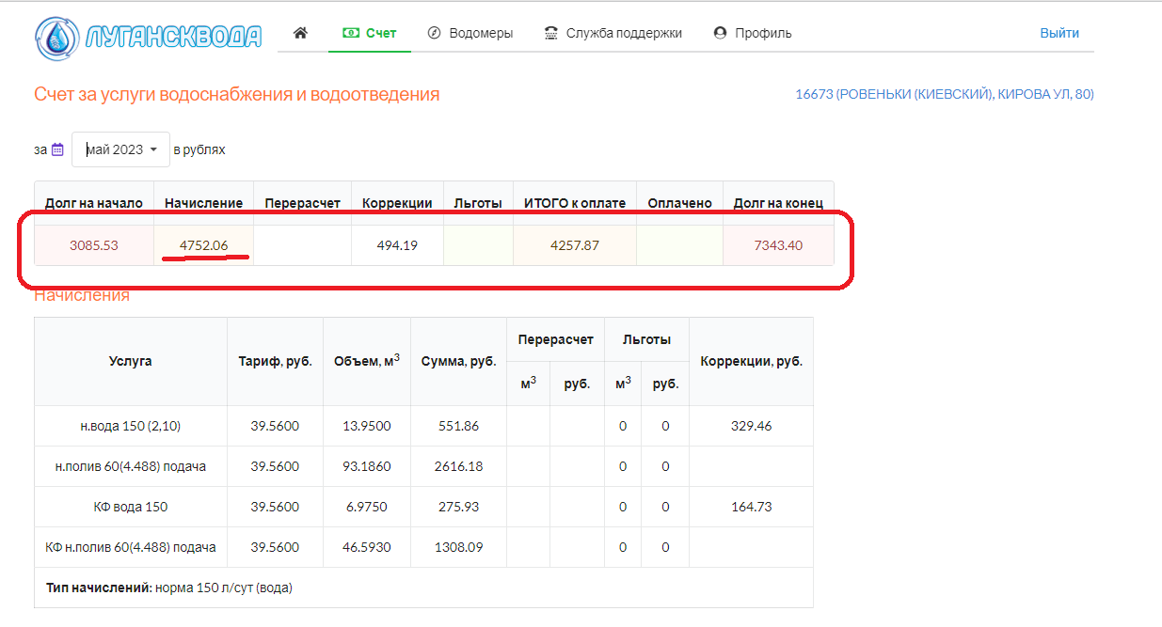Click the address link 16673 Ровеньки
This screenshot has height=627, width=1162.
(x=945, y=94)
